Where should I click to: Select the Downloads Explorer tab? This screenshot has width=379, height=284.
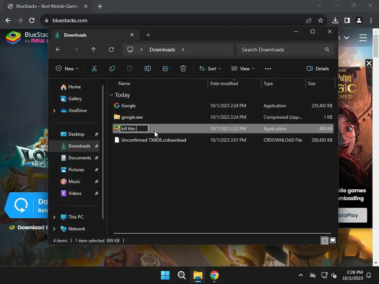[94, 35]
